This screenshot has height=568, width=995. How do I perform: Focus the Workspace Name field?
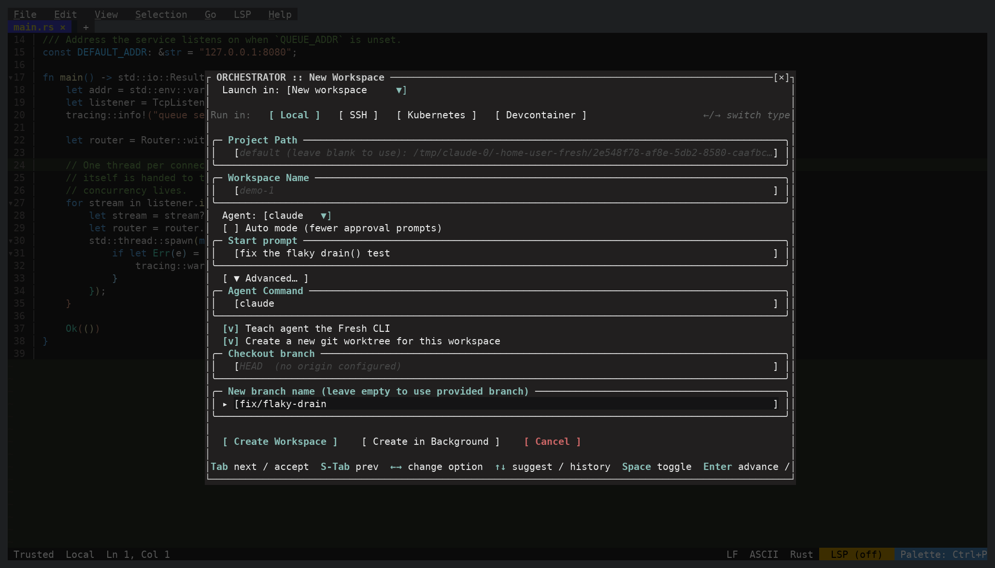[x=506, y=190]
